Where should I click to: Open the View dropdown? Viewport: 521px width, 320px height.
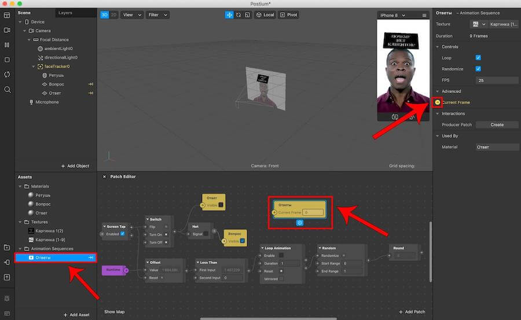pyautogui.click(x=131, y=14)
